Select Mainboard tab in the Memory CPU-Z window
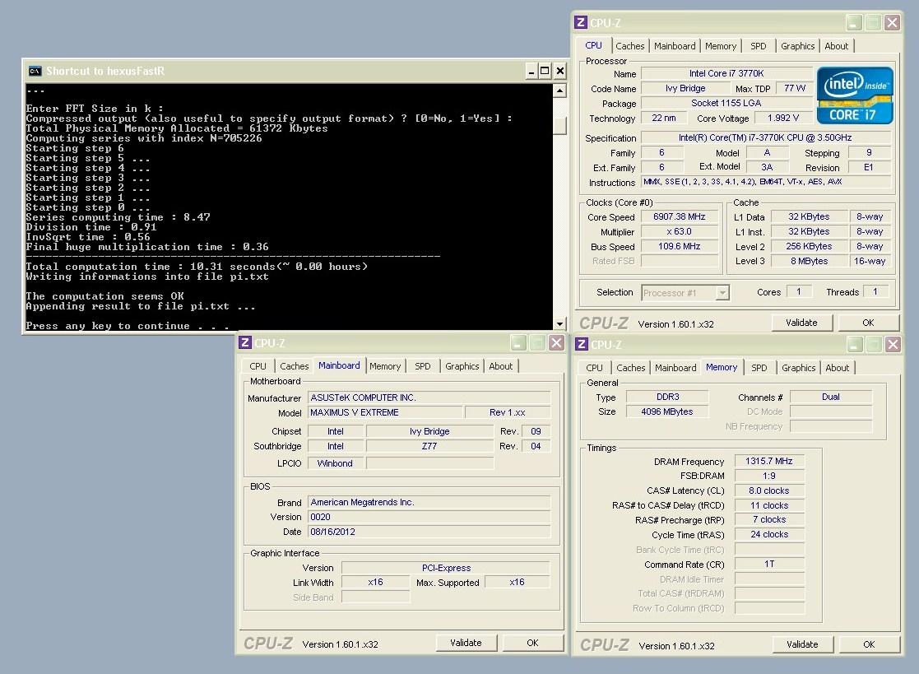This screenshot has height=674, width=919. 675,368
